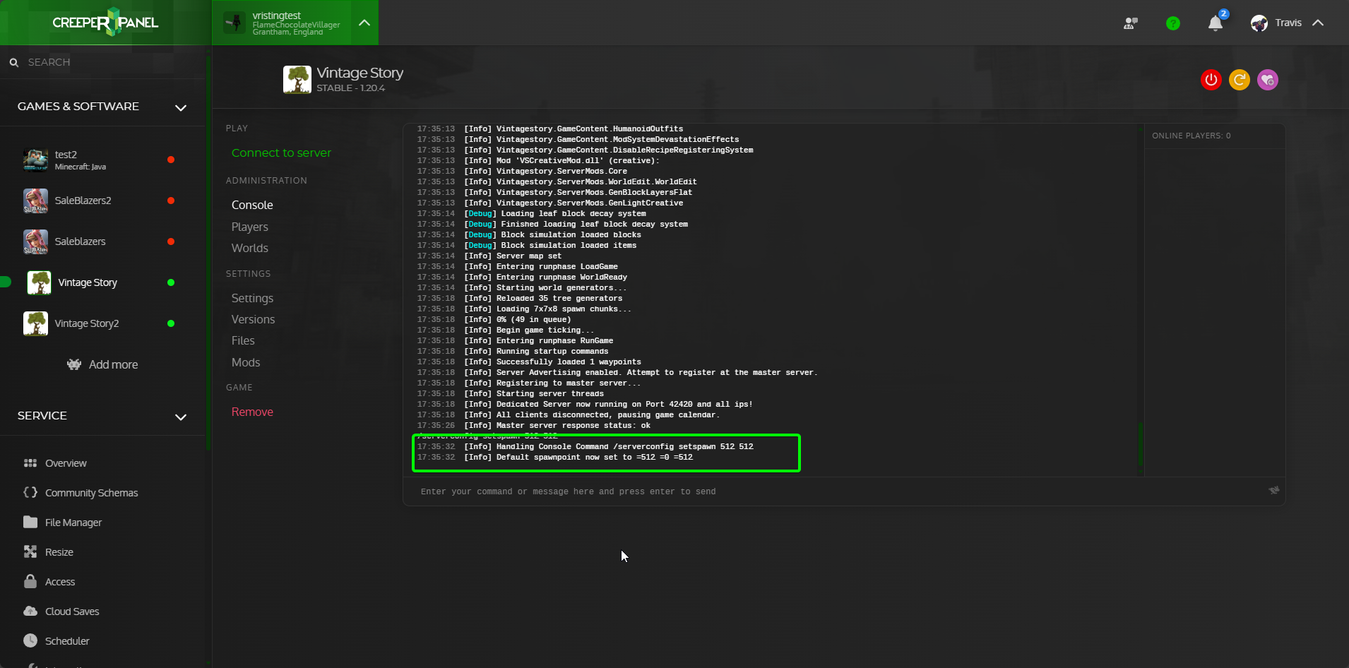The width and height of the screenshot is (1349, 668).
Task: Click the 'Loading leaf block decay system' line
Action: click(531, 214)
